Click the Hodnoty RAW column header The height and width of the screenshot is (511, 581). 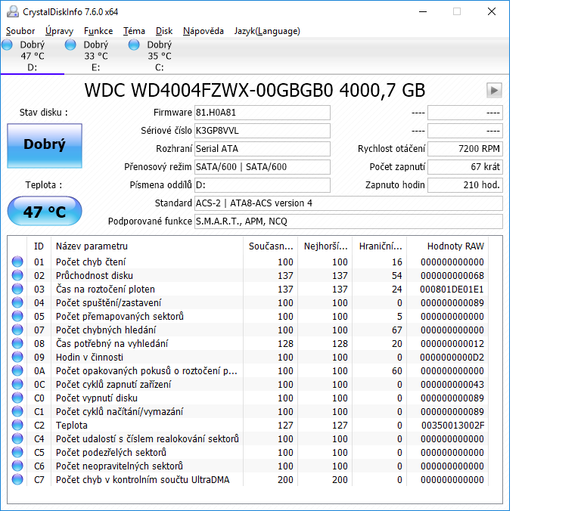[x=448, y=246]
